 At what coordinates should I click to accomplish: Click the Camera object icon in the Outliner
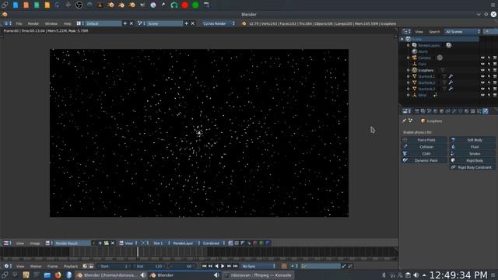(415, 58)
